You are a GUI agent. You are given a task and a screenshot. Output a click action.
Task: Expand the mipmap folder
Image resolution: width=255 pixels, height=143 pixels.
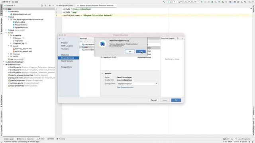[x=9, y=54]
